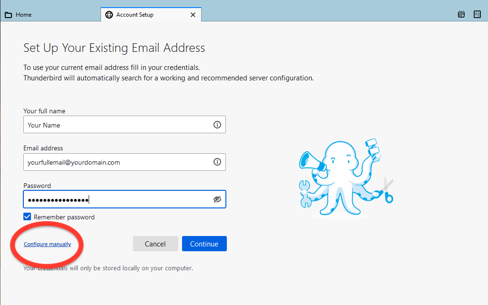The height and width of the screenshot is (305, 488).
Task: Click the "Remember password" label text
Action: [x=64, y=217]
